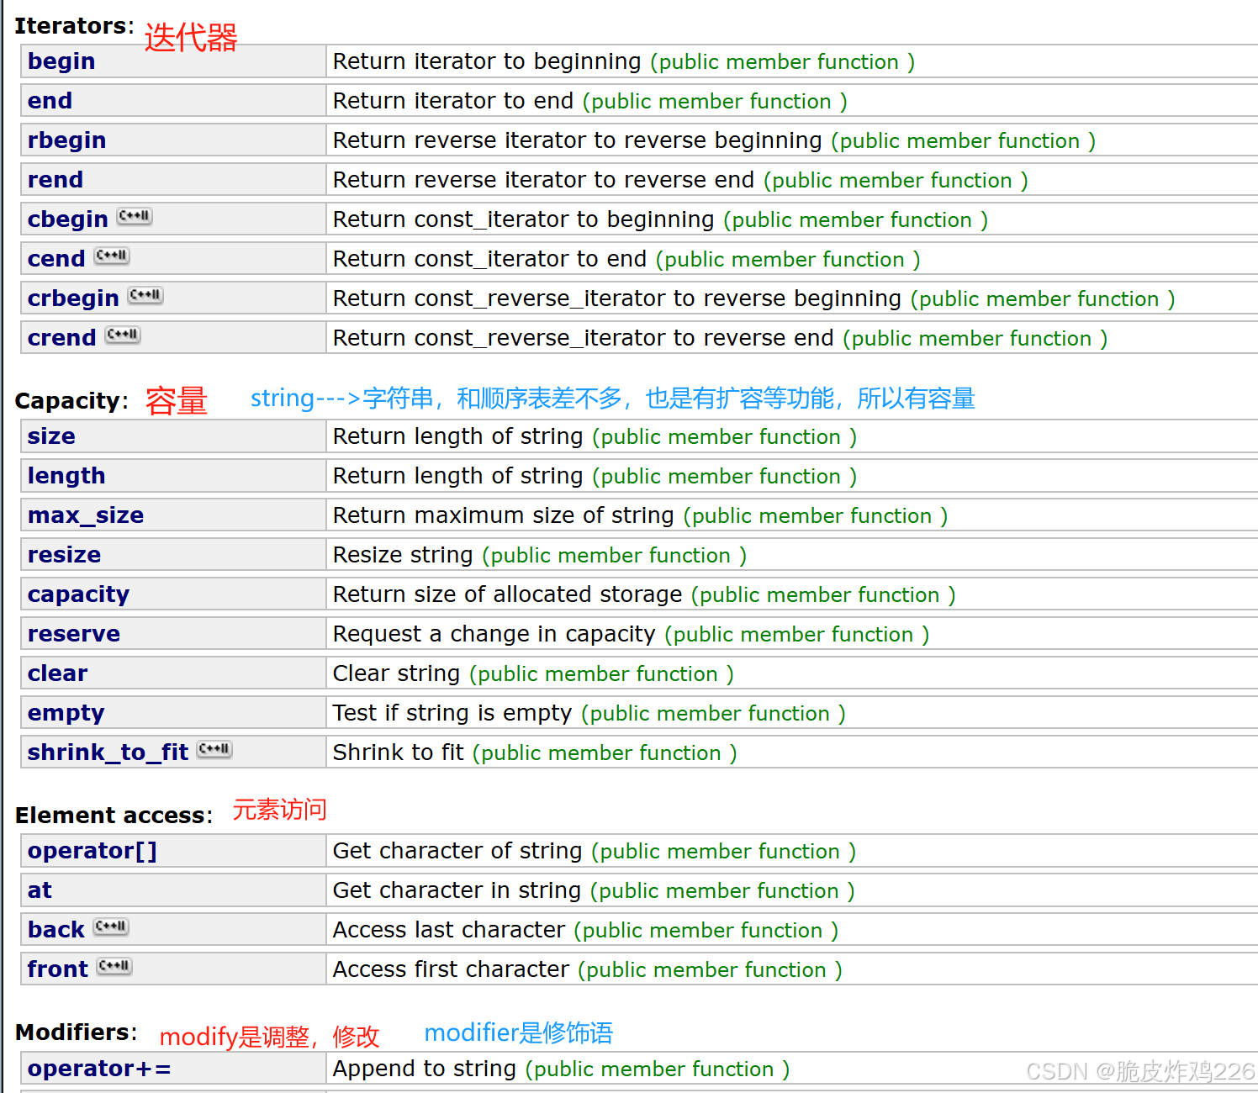Click the text 'Return const_iterator to end'

click(x=489, y=259)
